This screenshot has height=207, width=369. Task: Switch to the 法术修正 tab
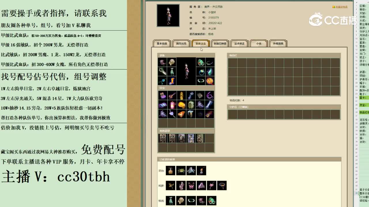pyautogui.click(x=239, y=44)
